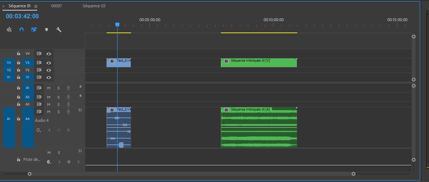
Task: Switch to the 00007 tab
Action: click(56, 6)
